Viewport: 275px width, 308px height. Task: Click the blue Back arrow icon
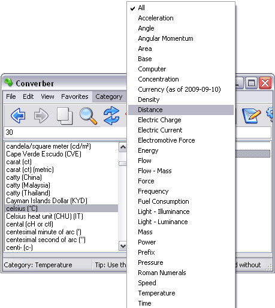pyautogui.click(x=18, y=116)
